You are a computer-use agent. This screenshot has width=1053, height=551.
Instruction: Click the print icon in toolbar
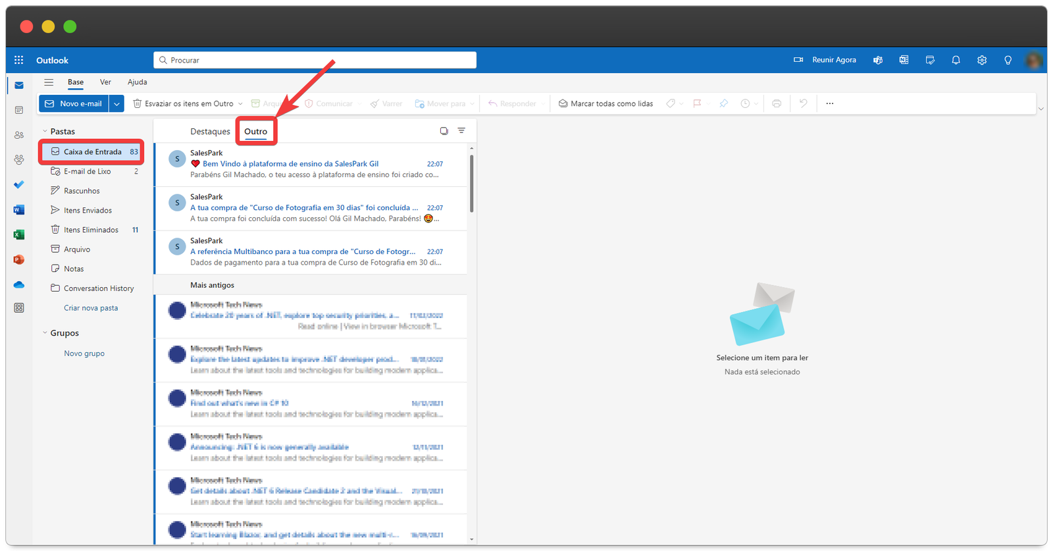[x=777, y=103]
